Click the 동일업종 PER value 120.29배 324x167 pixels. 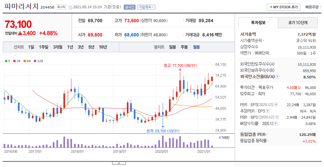pyautogui.click(x=307, y=135)
